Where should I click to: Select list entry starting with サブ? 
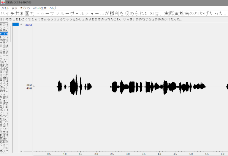(x=4, y=123)
